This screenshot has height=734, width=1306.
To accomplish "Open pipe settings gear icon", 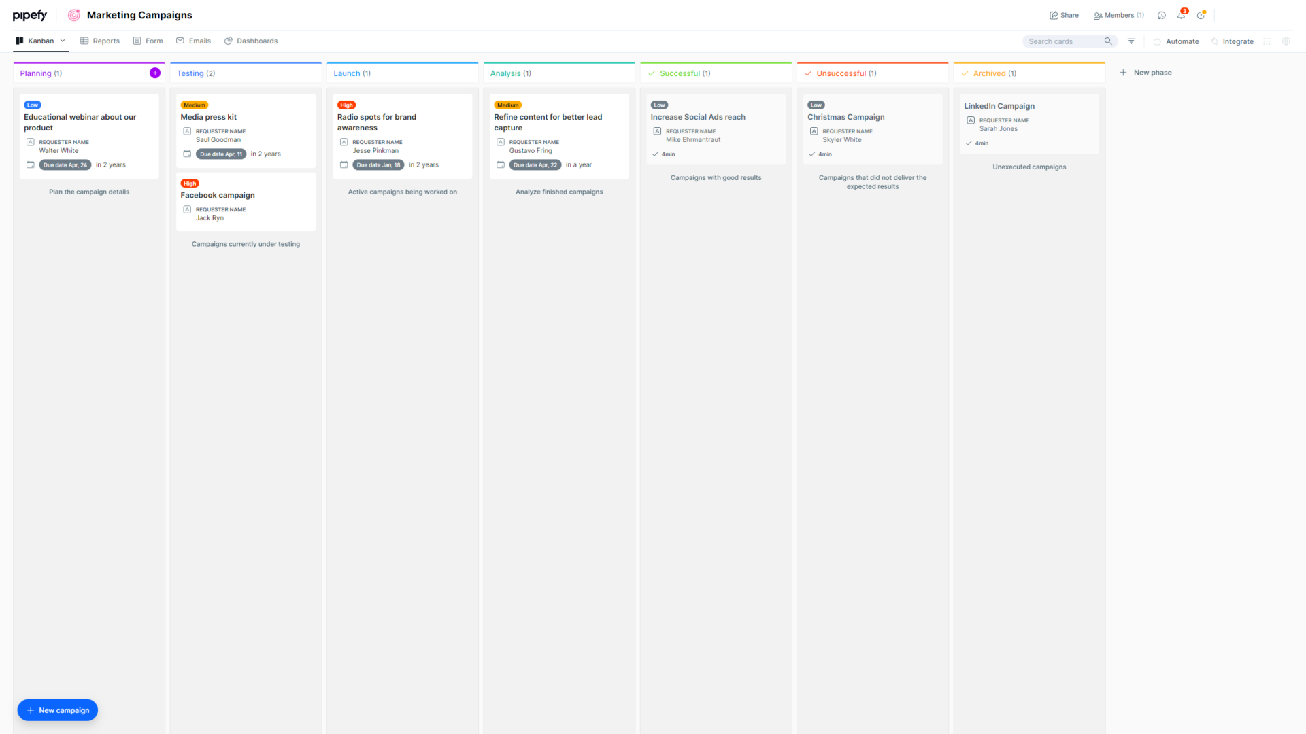I will pos(1286,41).
